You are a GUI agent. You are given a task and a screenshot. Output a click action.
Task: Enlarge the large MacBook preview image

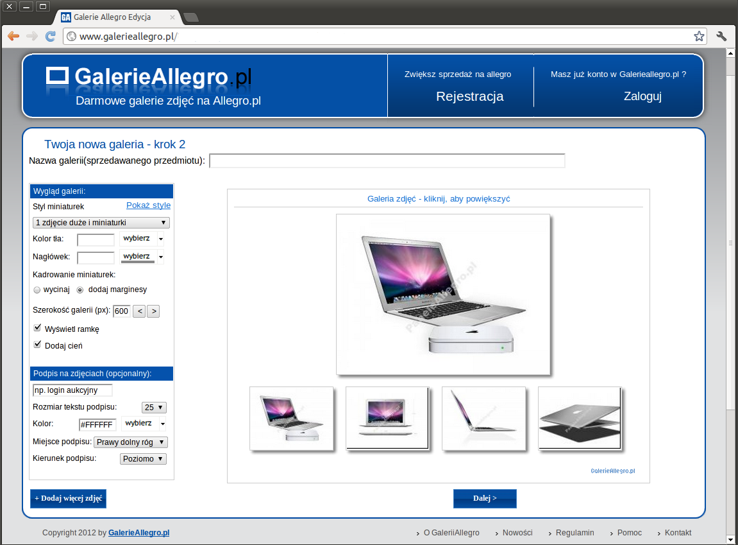coord(443,295)
